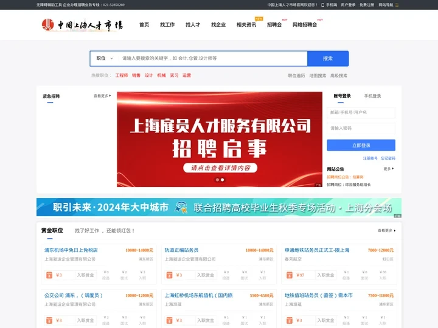The width and height of the screenshot is (438, 328).
Task: Open job 浦东机场中免日上免税店
Action: coord(71,250)
